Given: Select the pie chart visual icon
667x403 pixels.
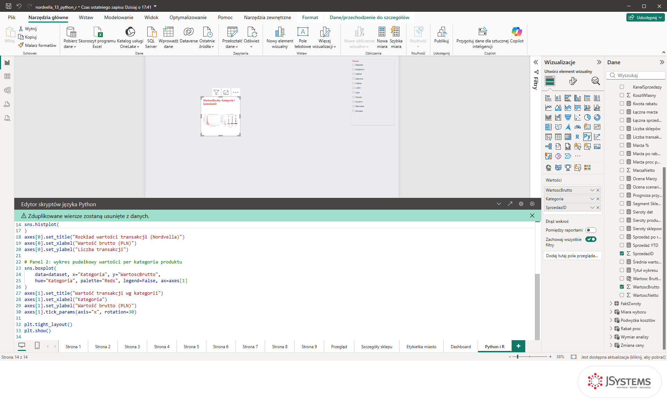Looking at the screenshot, I should pos(587,117).
